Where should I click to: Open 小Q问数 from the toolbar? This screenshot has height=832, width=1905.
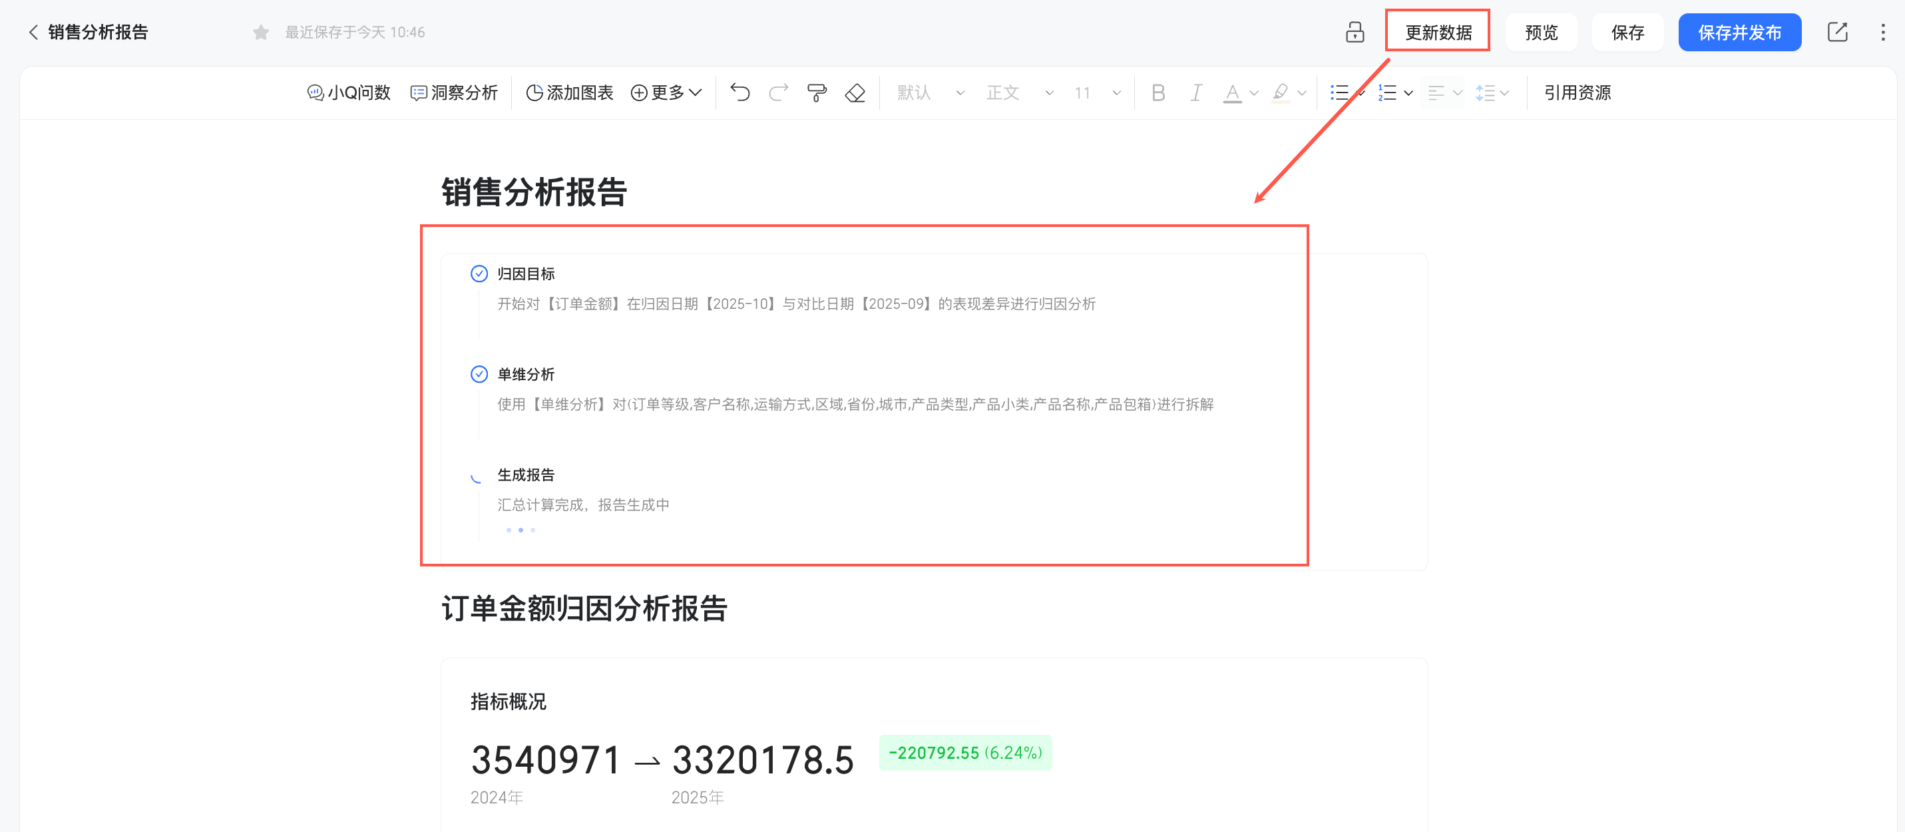[x=348, y=93]
